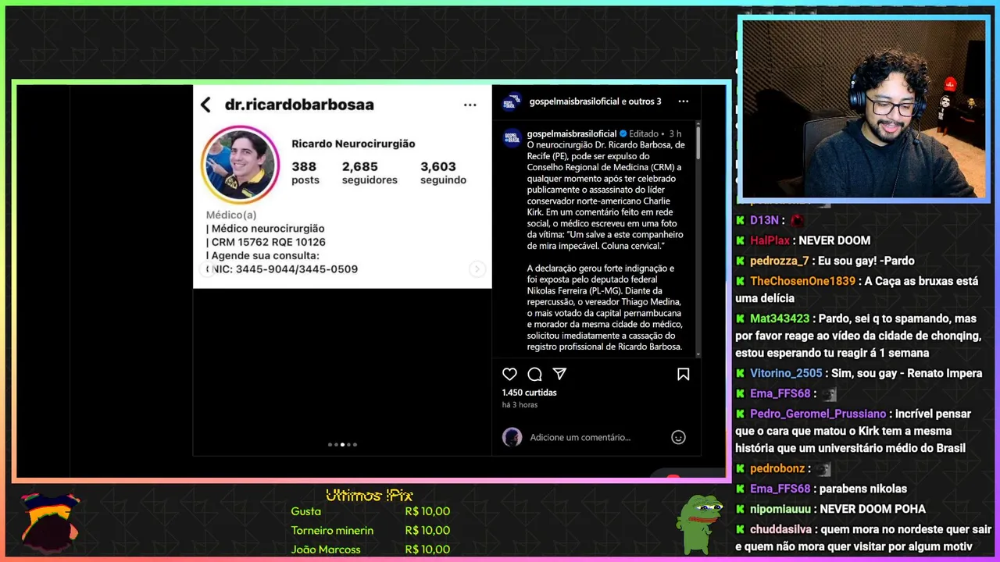Image resolution: width=1000 pixels, height=562 pixels.
Task: Share the post with the paper plane icon
Action: 559,374
